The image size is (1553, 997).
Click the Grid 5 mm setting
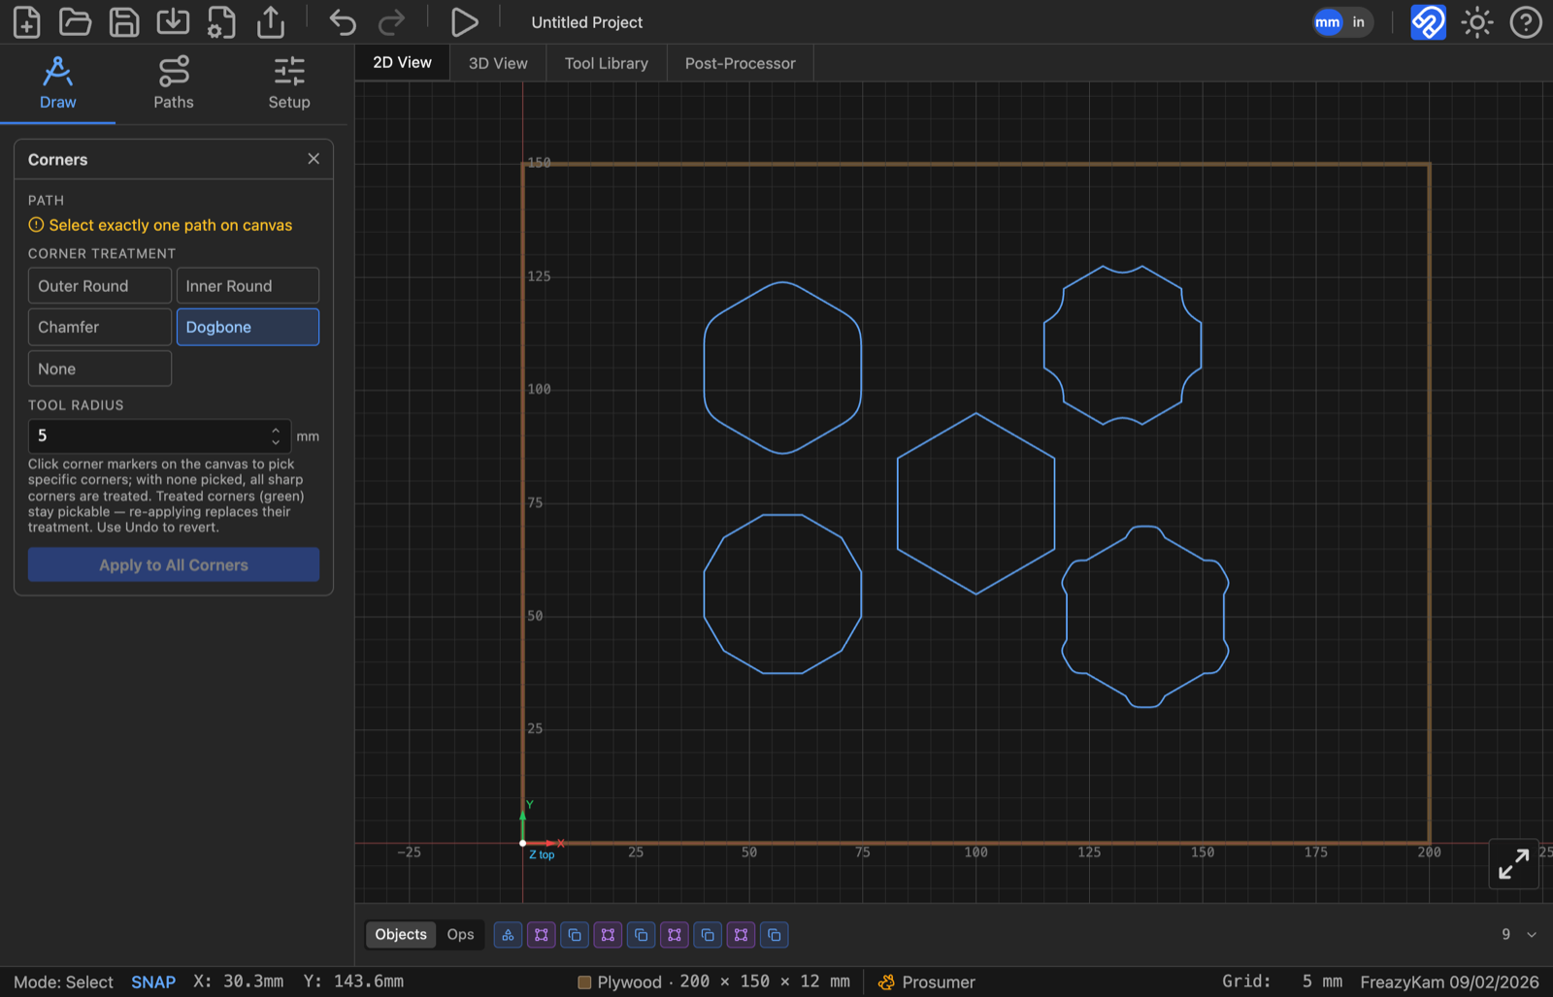point(1282,981)
